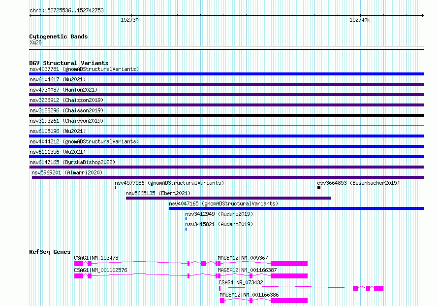
Task: Click the thin red line of nsv3193261
Action: tap(226, 126)
